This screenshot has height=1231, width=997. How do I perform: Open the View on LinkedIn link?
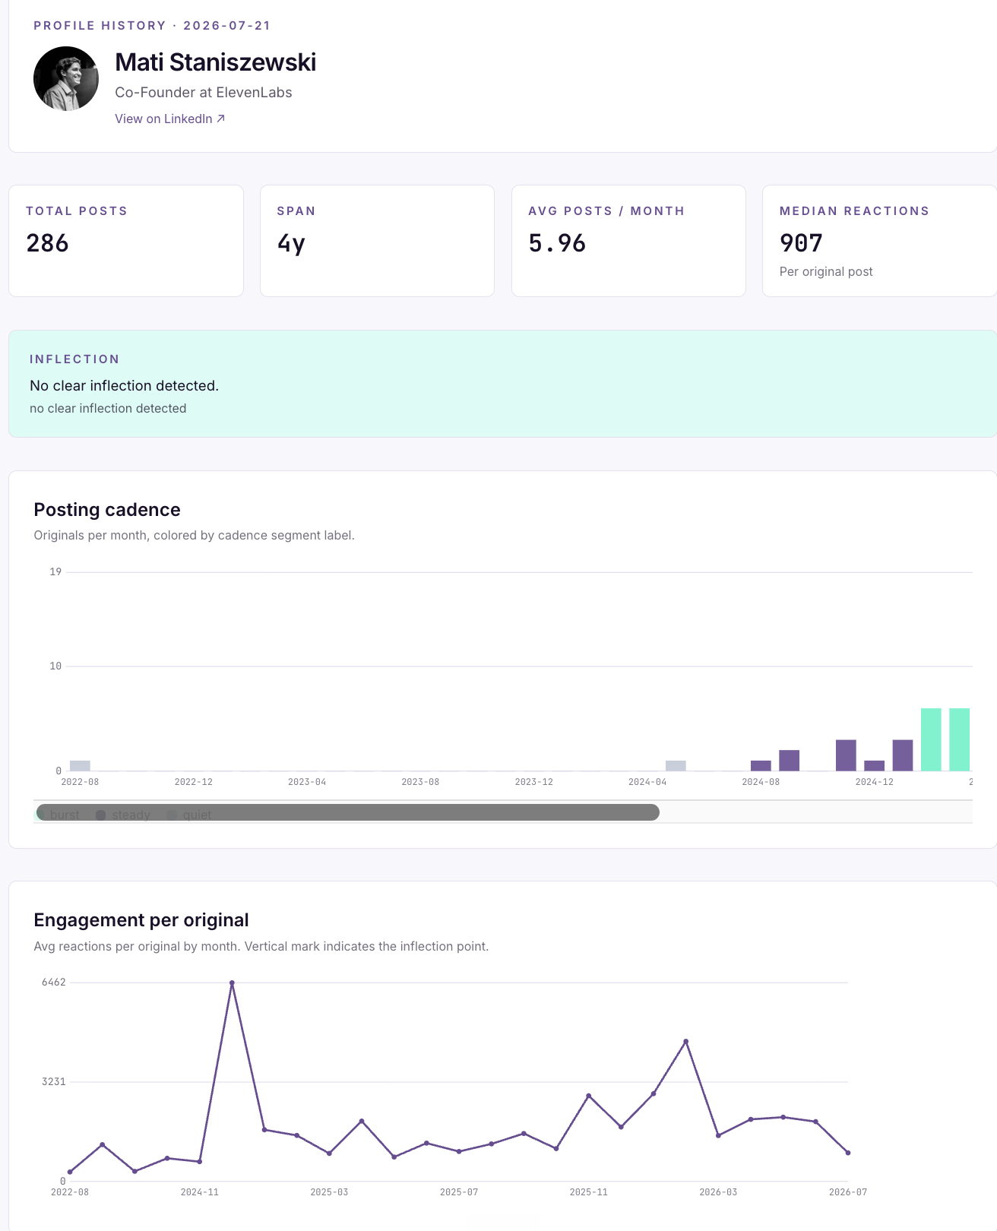coord(169,119)
